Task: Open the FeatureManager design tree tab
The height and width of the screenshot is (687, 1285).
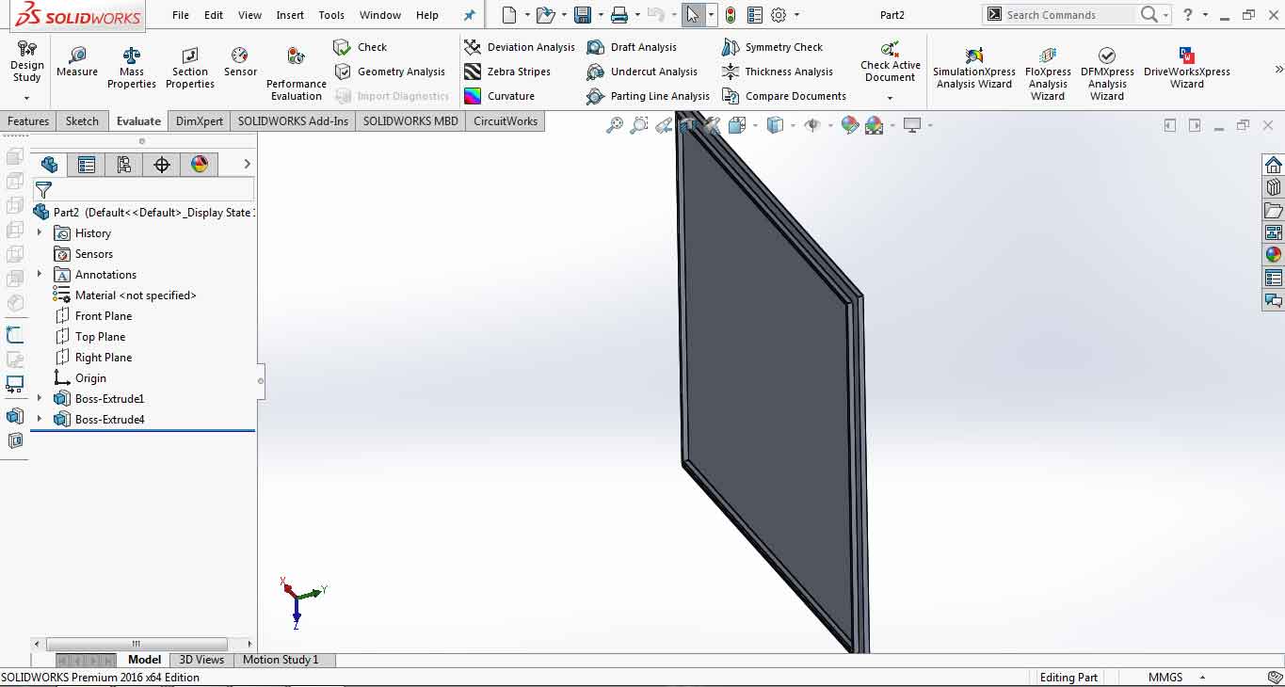Action: tap(49, 165)
